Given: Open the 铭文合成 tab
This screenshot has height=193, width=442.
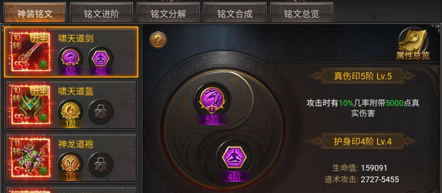Looking at the screenshot, I should [235, 13].
